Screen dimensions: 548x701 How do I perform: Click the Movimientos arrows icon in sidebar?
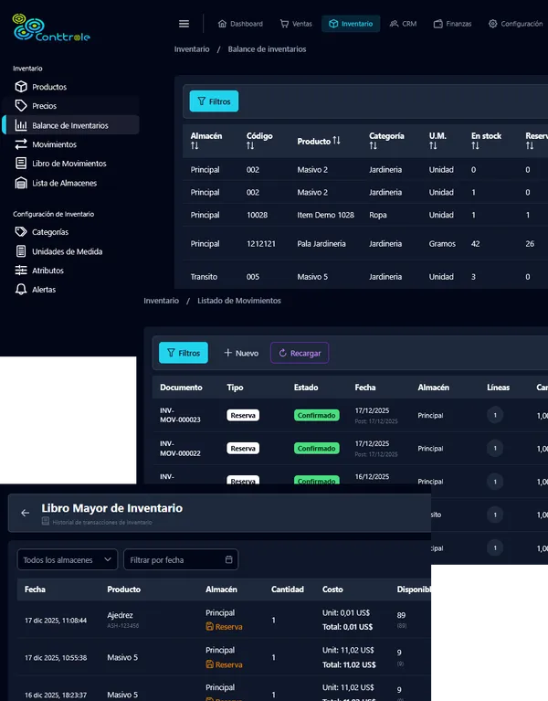click(21, 144)
